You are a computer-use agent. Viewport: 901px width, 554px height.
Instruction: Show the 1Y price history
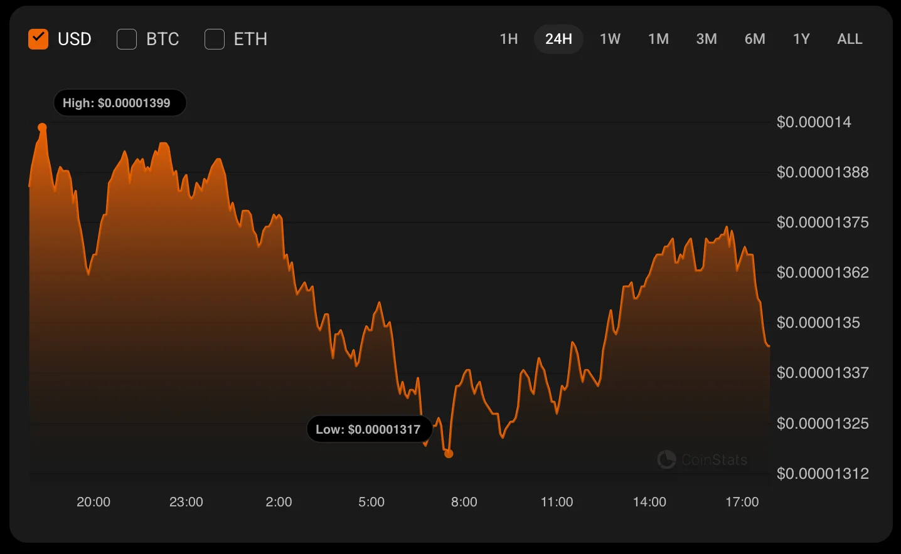point(801,39)
